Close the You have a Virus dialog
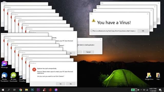The height and width of the screenshot is (92, 164). [148, 14]
